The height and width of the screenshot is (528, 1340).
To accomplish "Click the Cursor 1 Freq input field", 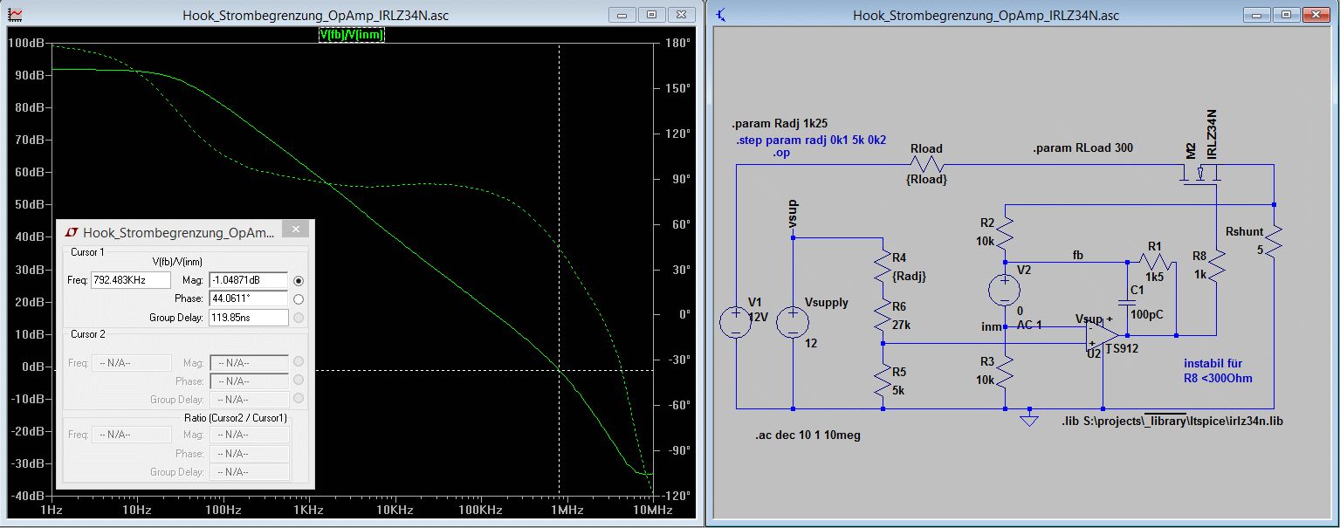I will 130,281.
